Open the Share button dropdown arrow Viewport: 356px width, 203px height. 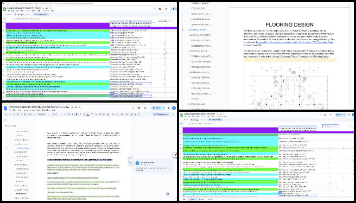pyautogui.click(x=163, y=108)
